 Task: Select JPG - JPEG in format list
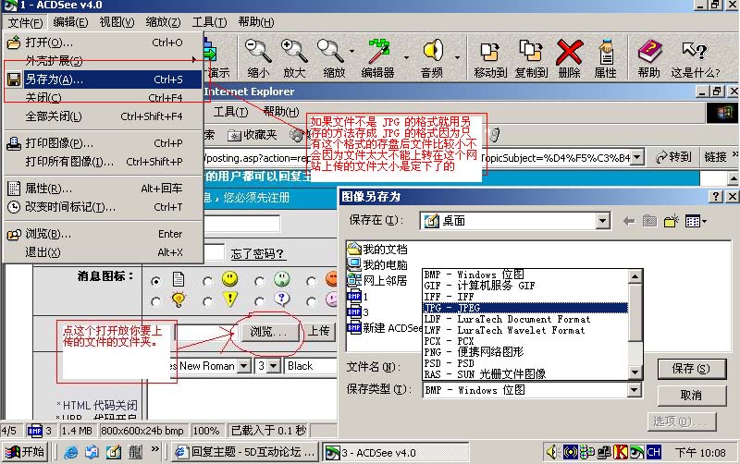coord(525,308)
